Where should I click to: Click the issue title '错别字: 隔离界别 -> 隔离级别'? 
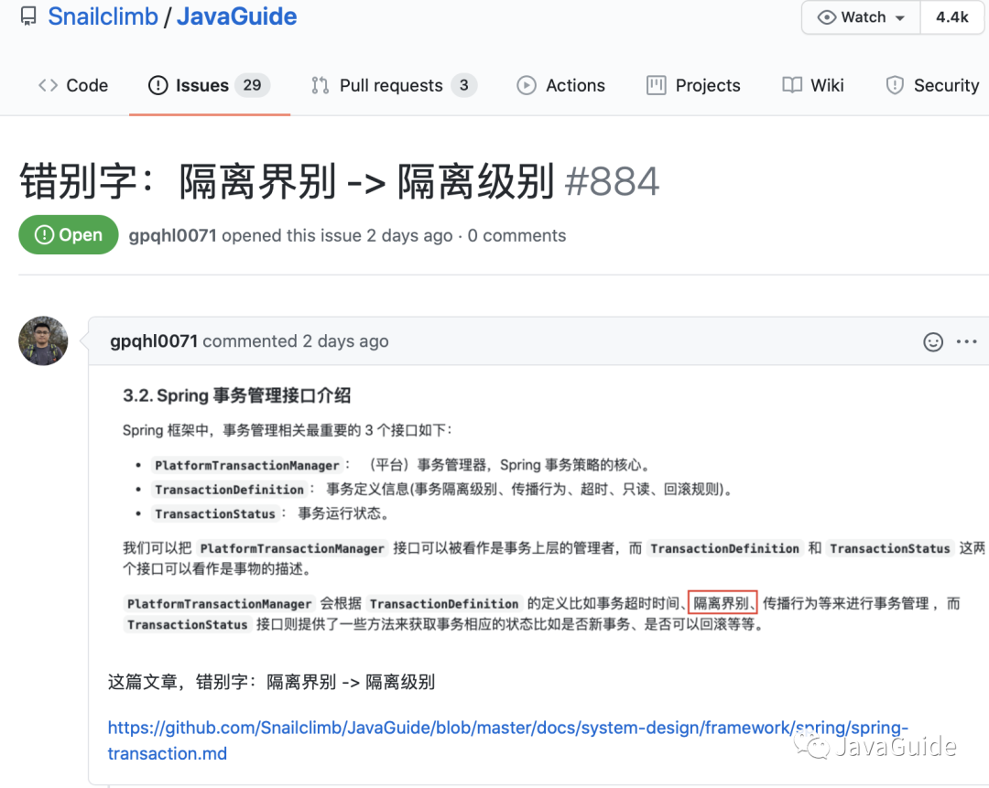288,181
